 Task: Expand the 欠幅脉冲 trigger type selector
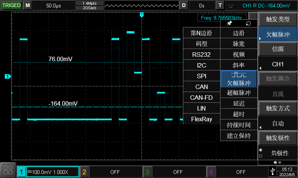click(x=278, y=35)
